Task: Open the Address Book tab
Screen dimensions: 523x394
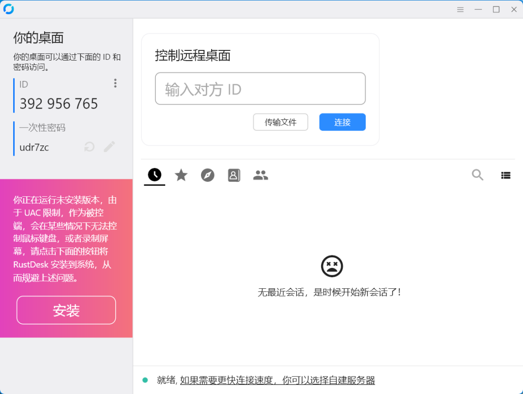Action: click(x=234, y=175)
